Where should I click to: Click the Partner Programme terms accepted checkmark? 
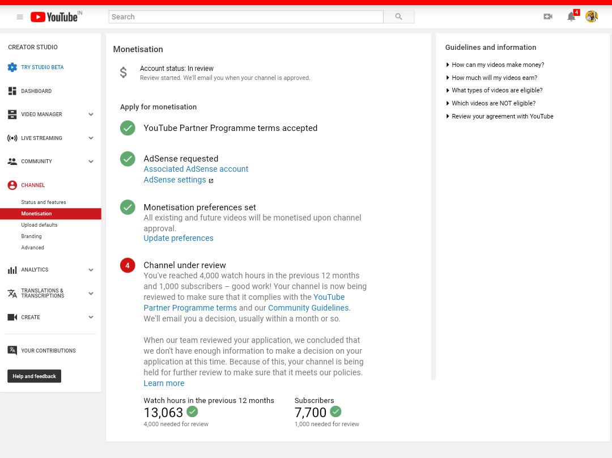click(127, 128)
